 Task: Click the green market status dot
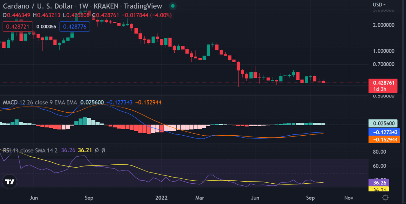tap(173, 6)
